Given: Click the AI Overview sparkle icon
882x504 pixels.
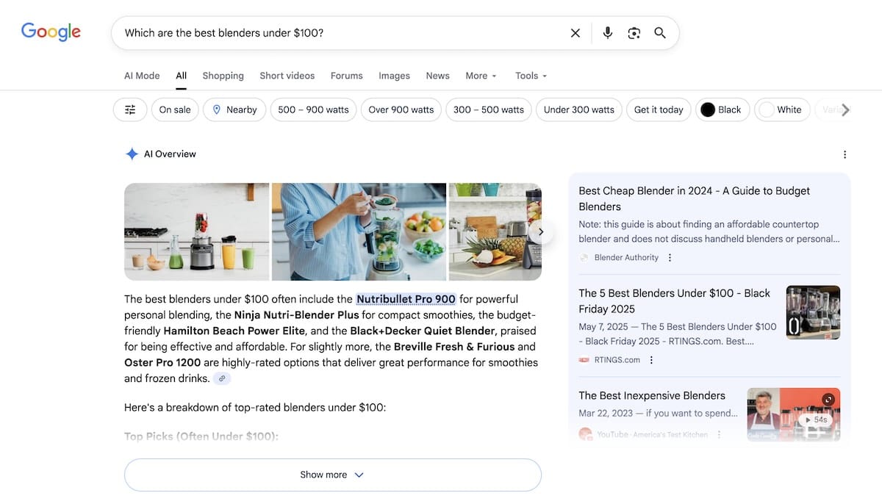Looking at the screenshot, I should click(x=132, y=154).
